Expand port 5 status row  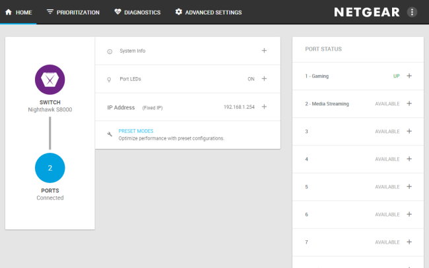[x=409, y=186]
